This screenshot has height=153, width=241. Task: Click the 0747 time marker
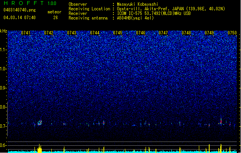[x=163, y=33]
